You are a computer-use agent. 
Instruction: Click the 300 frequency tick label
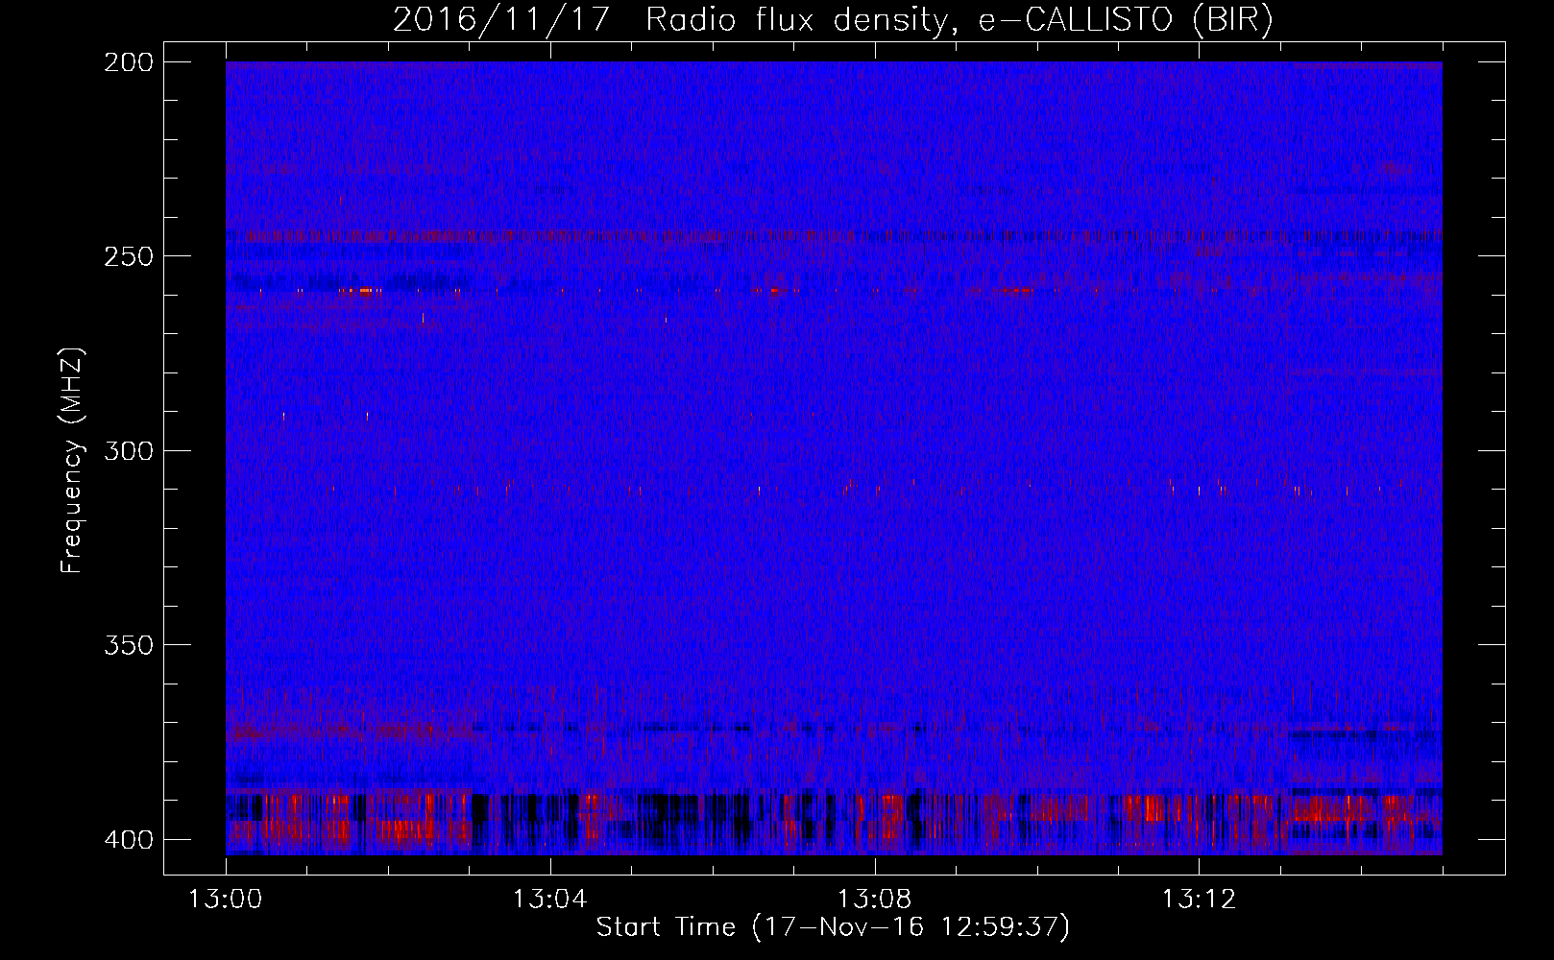pyautogui.click(x=128, y=450)
